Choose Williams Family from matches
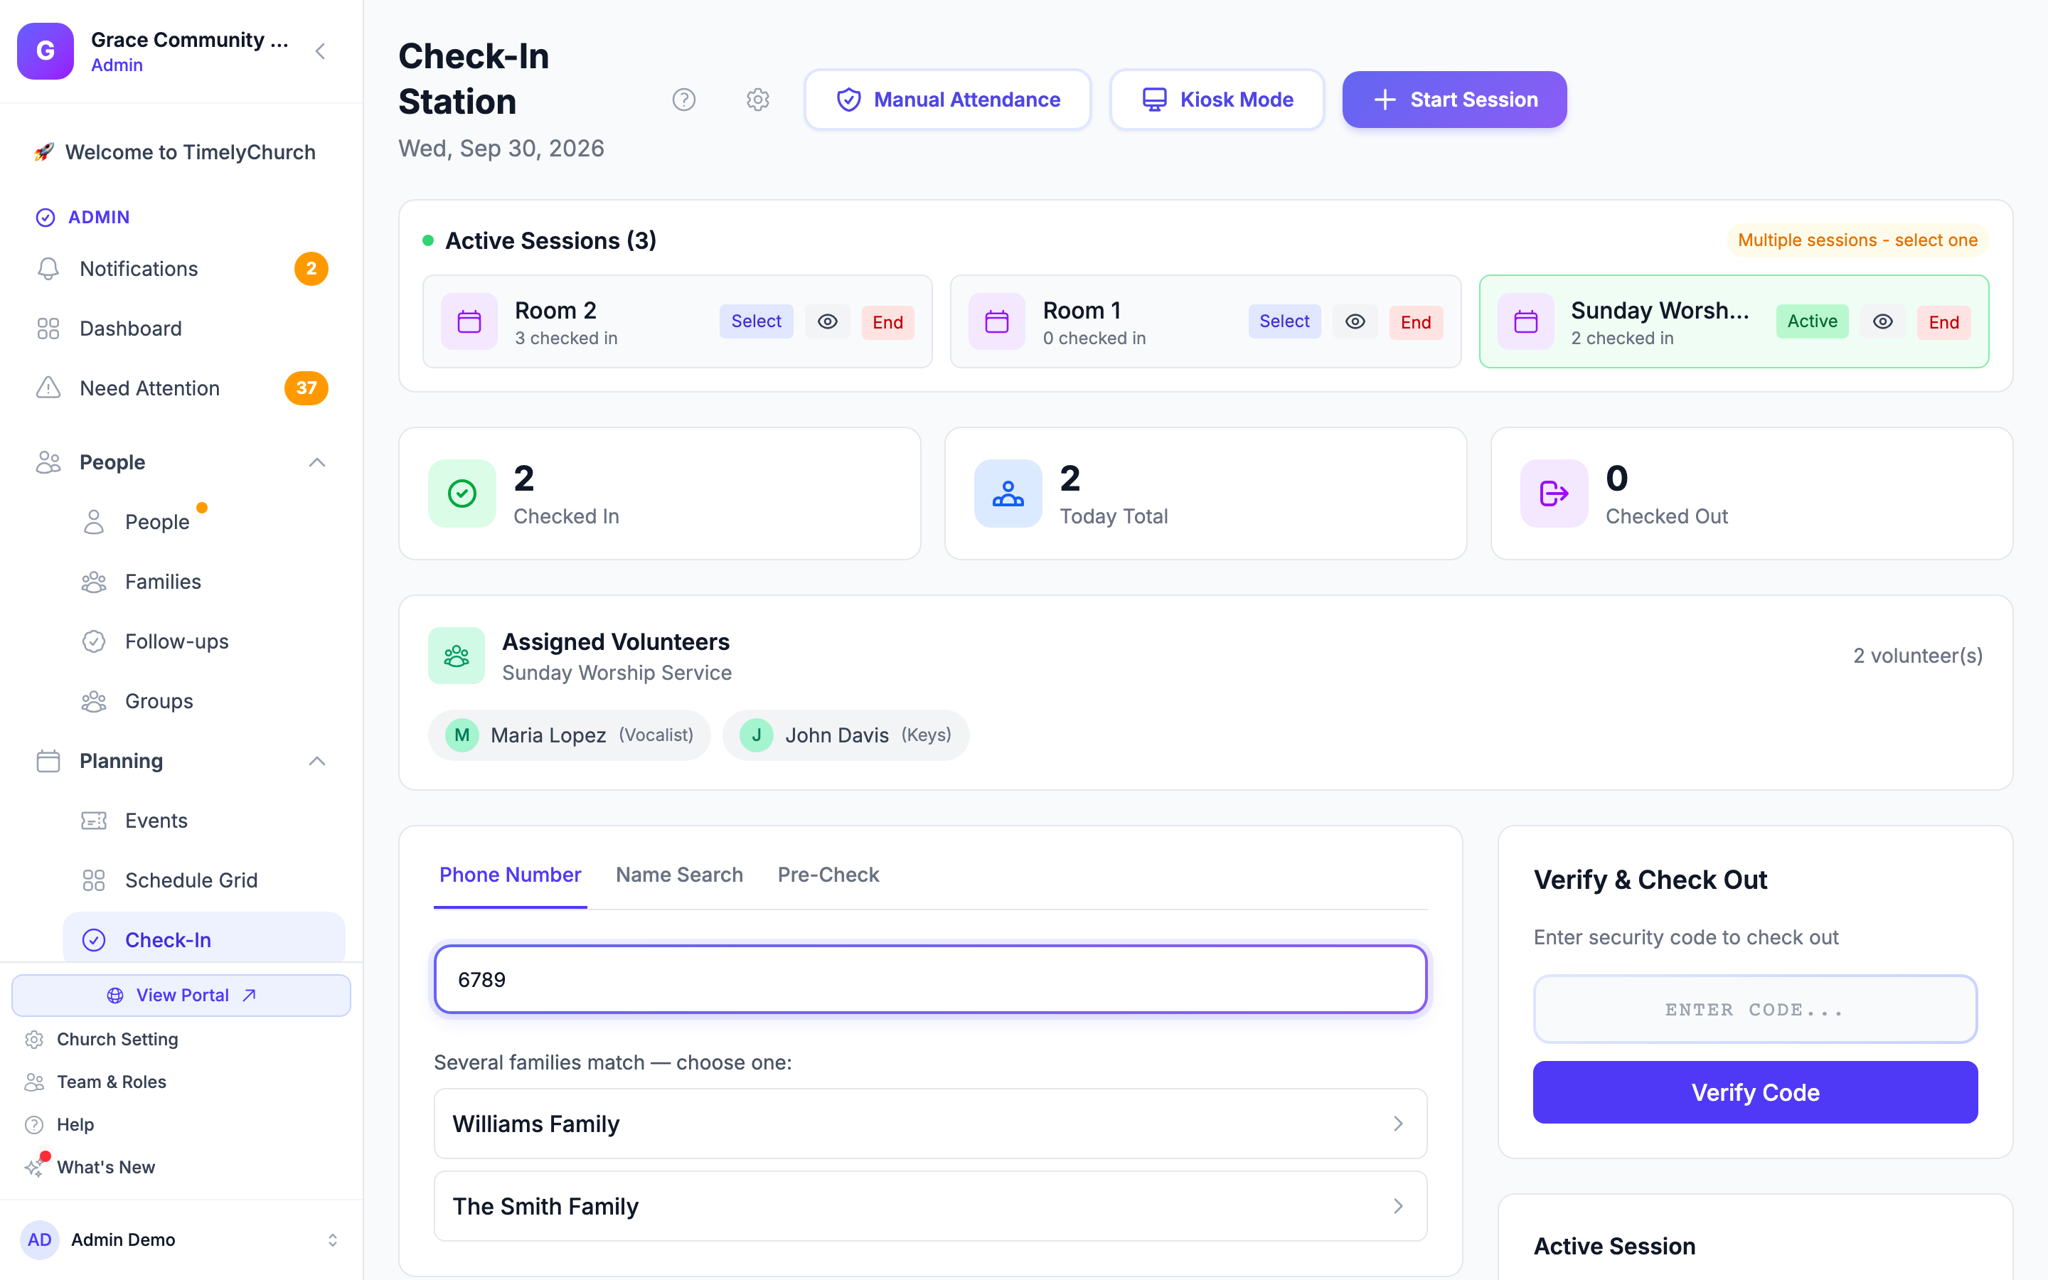 (x=930, y=1124)
